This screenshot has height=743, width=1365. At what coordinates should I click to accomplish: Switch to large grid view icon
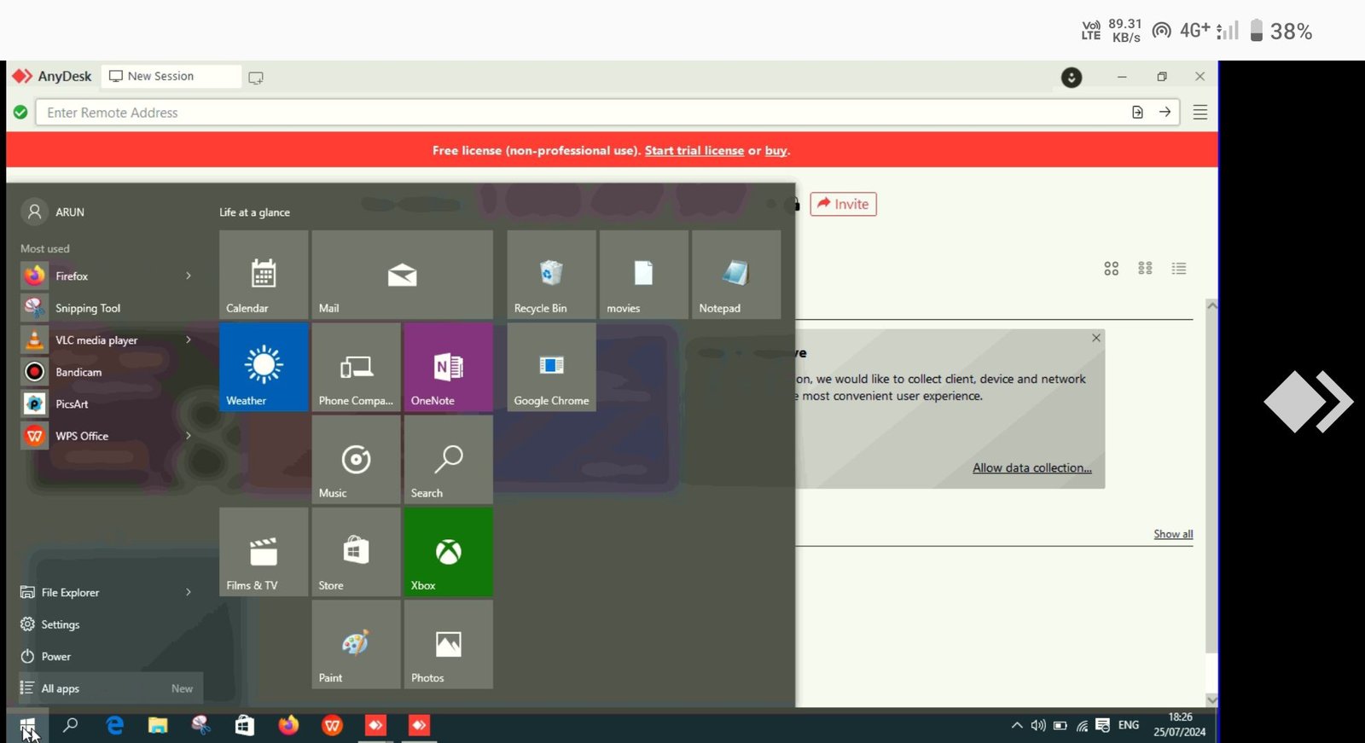[1111, 269]
